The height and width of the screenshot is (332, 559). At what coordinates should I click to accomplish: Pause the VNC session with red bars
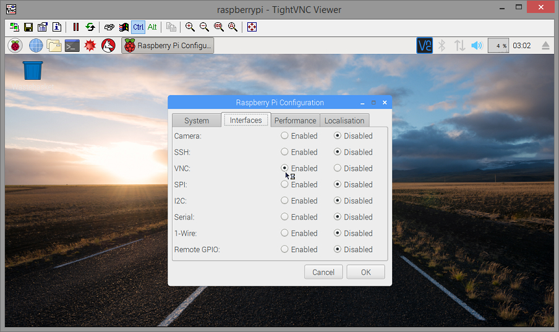(76, 27)
